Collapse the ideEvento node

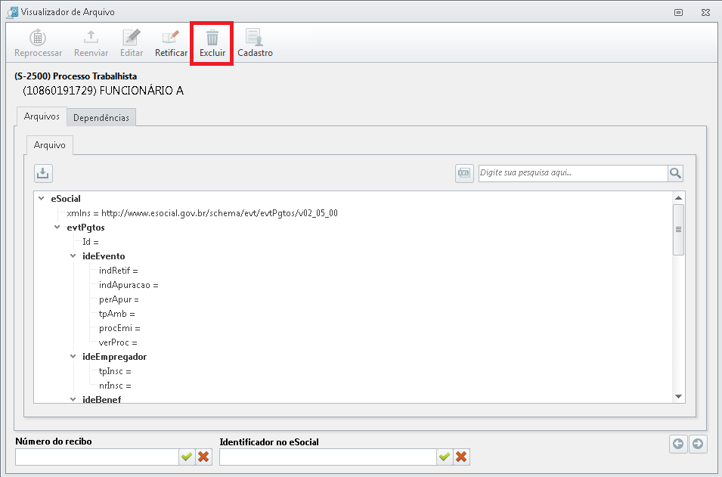[73, 256]
